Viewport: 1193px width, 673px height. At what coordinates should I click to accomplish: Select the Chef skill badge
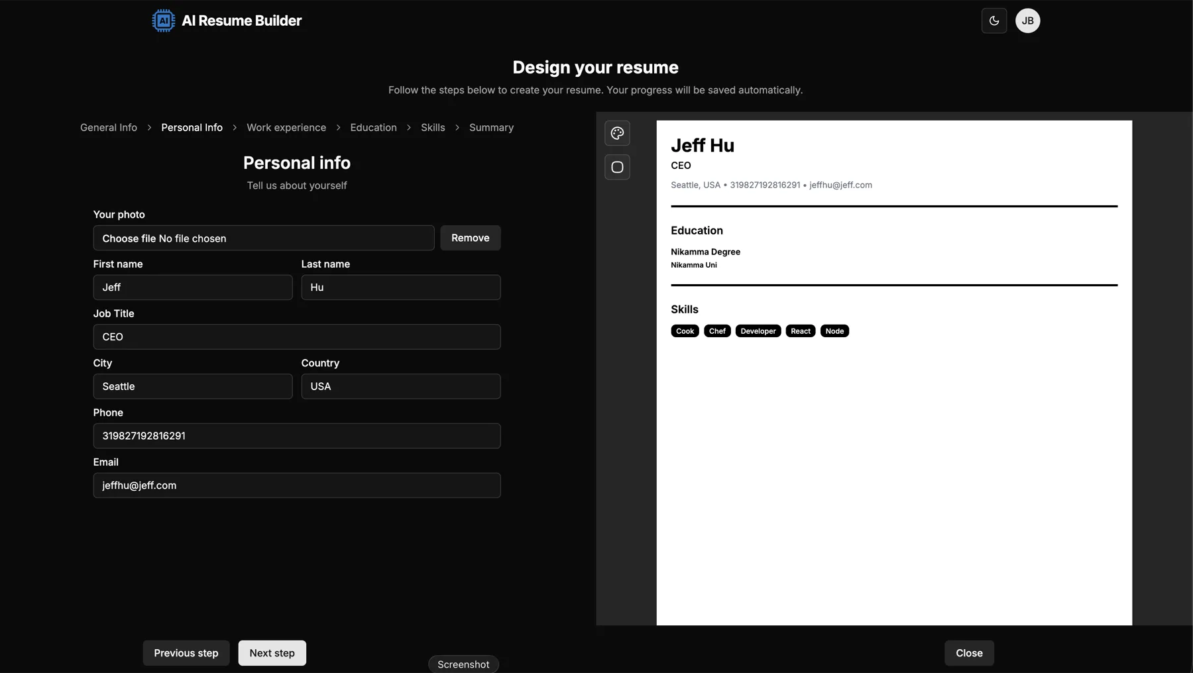tap(717, 331)
